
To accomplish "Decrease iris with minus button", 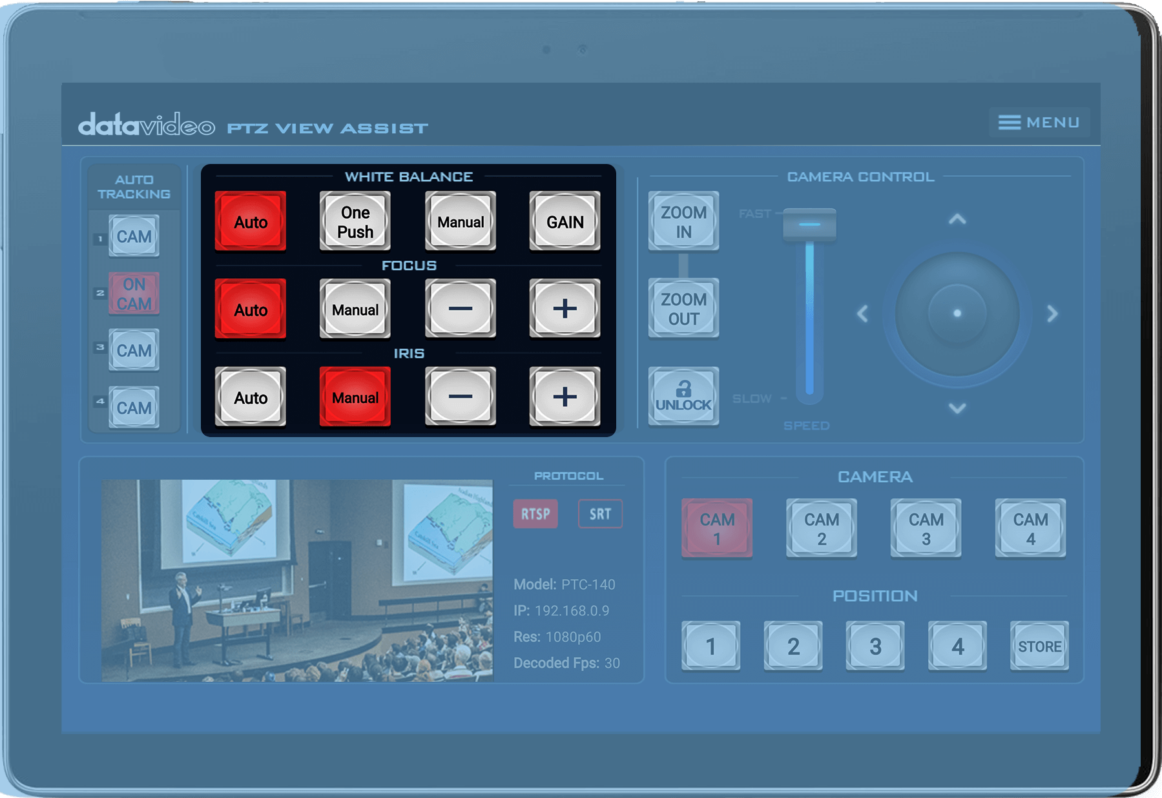I will click(x=461, y=397).
